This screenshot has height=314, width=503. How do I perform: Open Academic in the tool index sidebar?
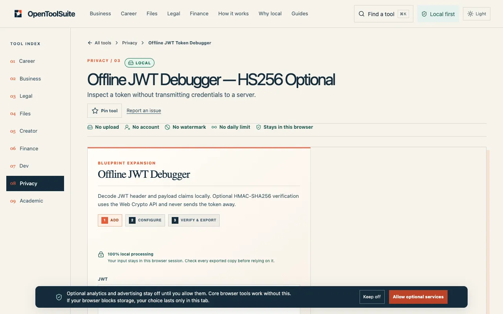(x=35, y=201)
